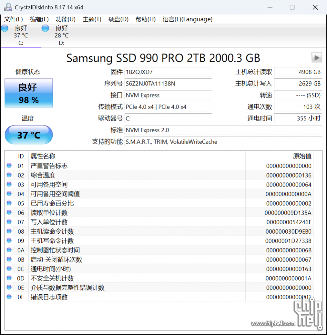Open the 文件(F) menu

[x=13, y=19]
